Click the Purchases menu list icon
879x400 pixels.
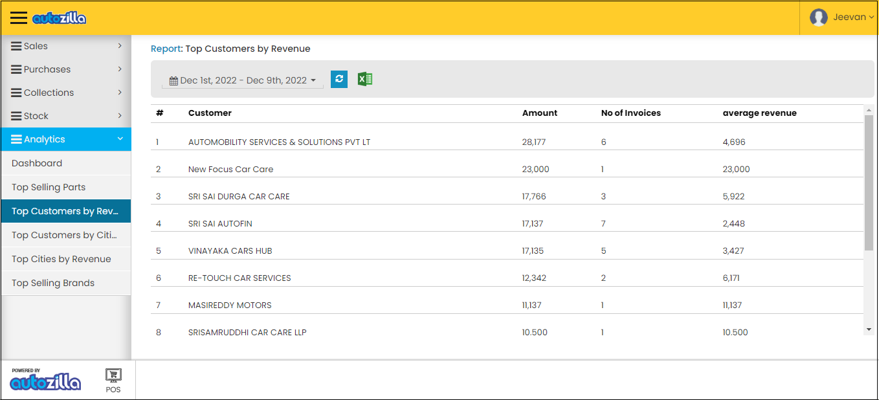17,69
